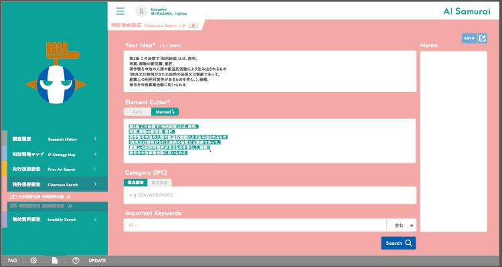The height and width of the screenshot is (267, 502).
Task: Open the hamburger menu icon
Action: 120,11
